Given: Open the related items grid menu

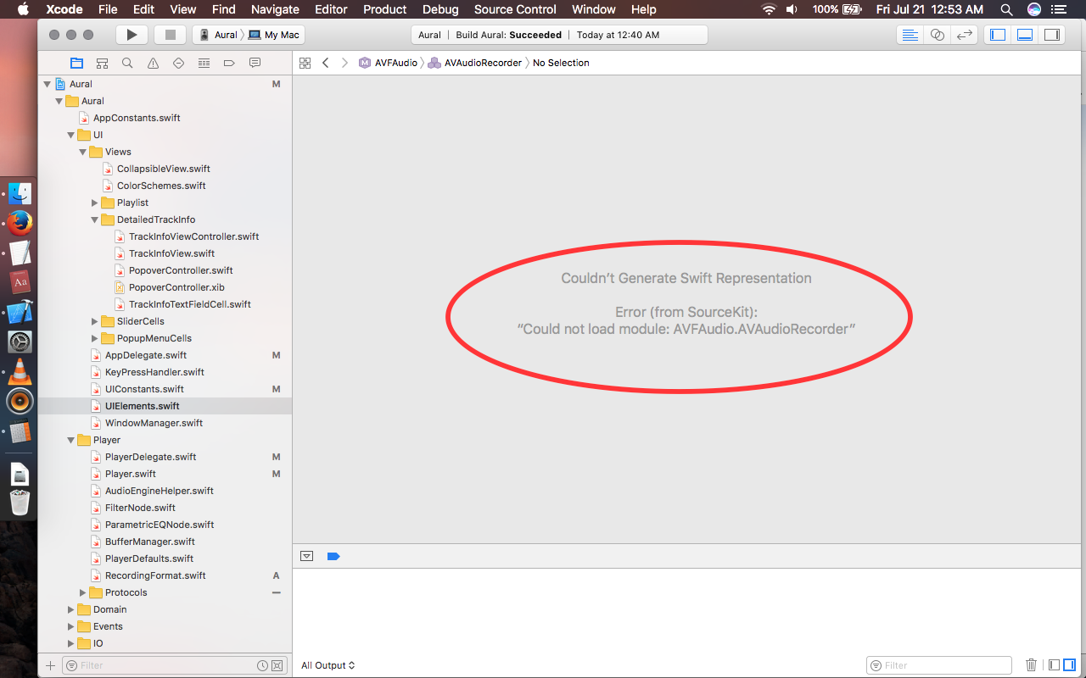Looking at the screenshot, I should (x=305, y=63).
